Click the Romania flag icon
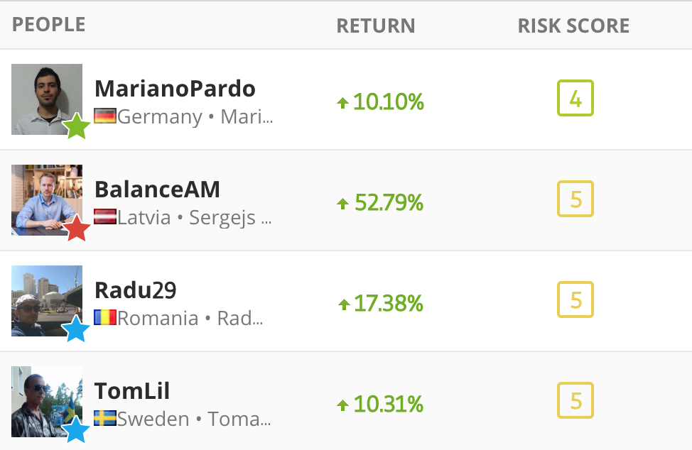Image resolution: width=692 pixels, height=450 pixels. (105, 317)
